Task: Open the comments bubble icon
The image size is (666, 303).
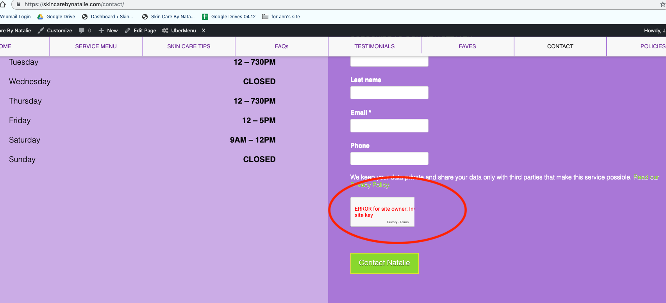Action: tap(82, 30)
